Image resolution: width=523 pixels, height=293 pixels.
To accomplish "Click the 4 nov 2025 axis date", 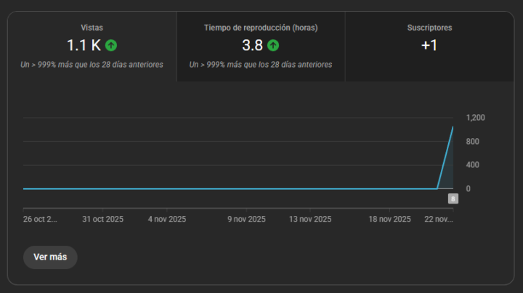I will click(x=167, y=220).
